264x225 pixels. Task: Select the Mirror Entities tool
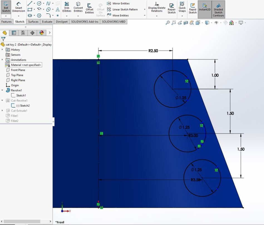point(118,4)
